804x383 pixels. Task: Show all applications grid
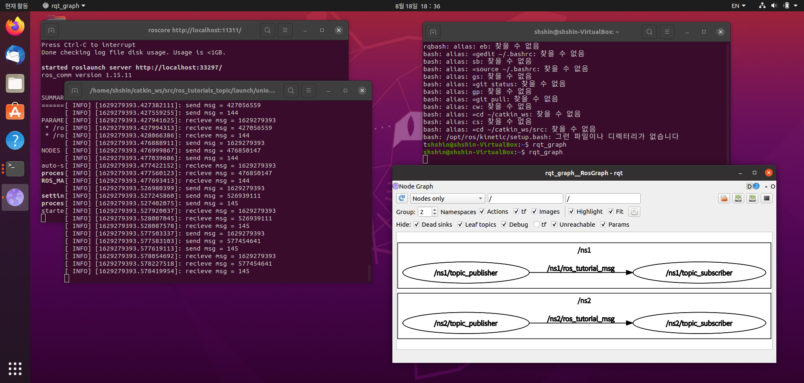click(15, 368)
